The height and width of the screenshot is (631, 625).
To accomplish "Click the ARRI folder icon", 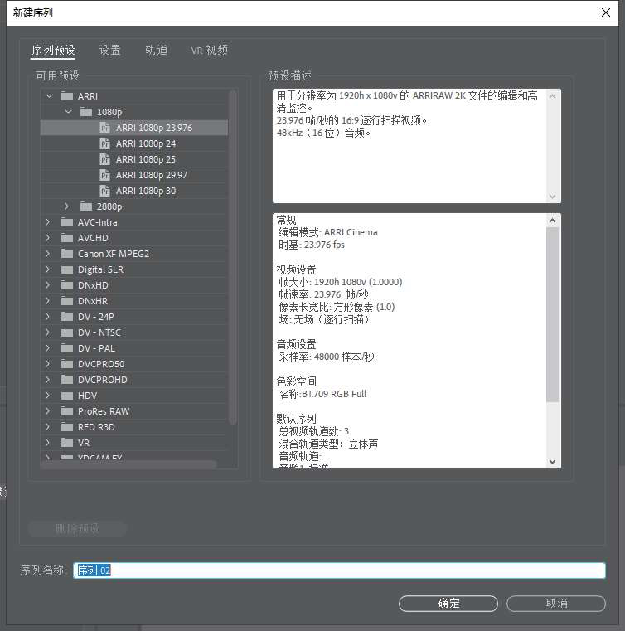I will 67,96.
